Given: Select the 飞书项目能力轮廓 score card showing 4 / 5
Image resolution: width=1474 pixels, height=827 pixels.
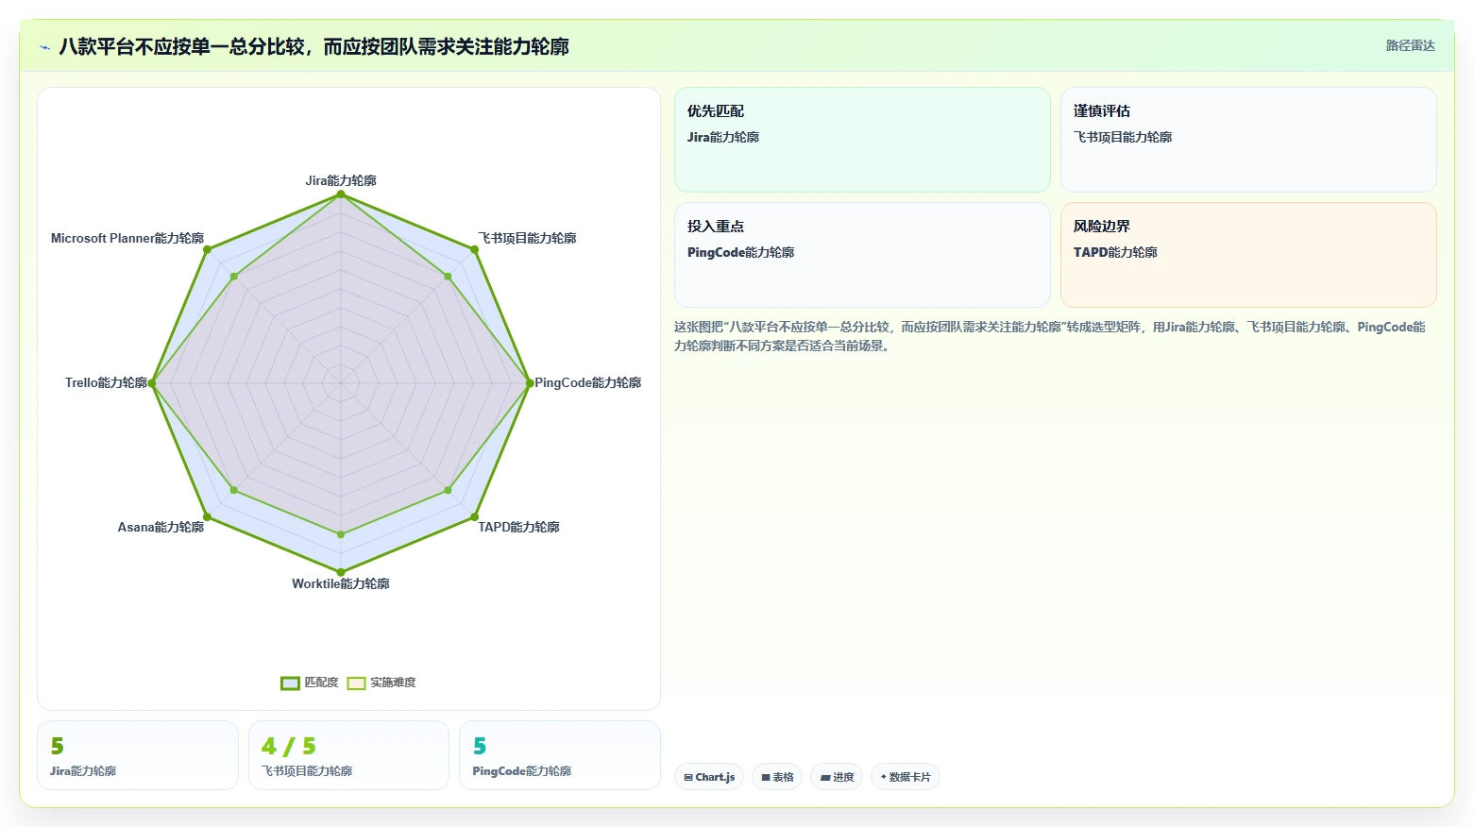Looking at the screenshot, I should pyautogui.click(x=348, y=755).
